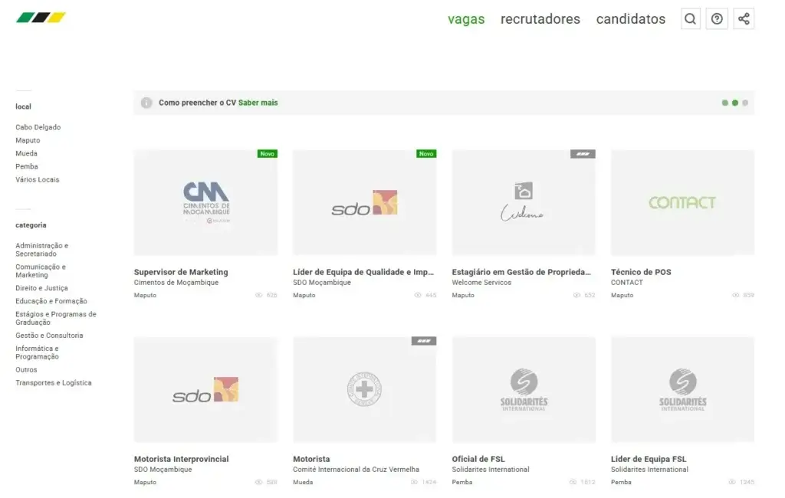Click the eye views icon on Técnico de POS
785x498 pixels.
click(735, 295)
